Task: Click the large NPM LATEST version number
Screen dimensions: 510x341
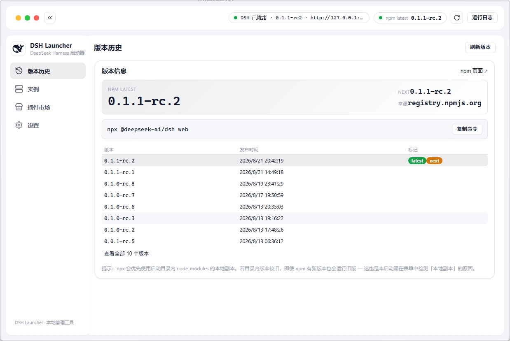Action: tap(144, 101)
